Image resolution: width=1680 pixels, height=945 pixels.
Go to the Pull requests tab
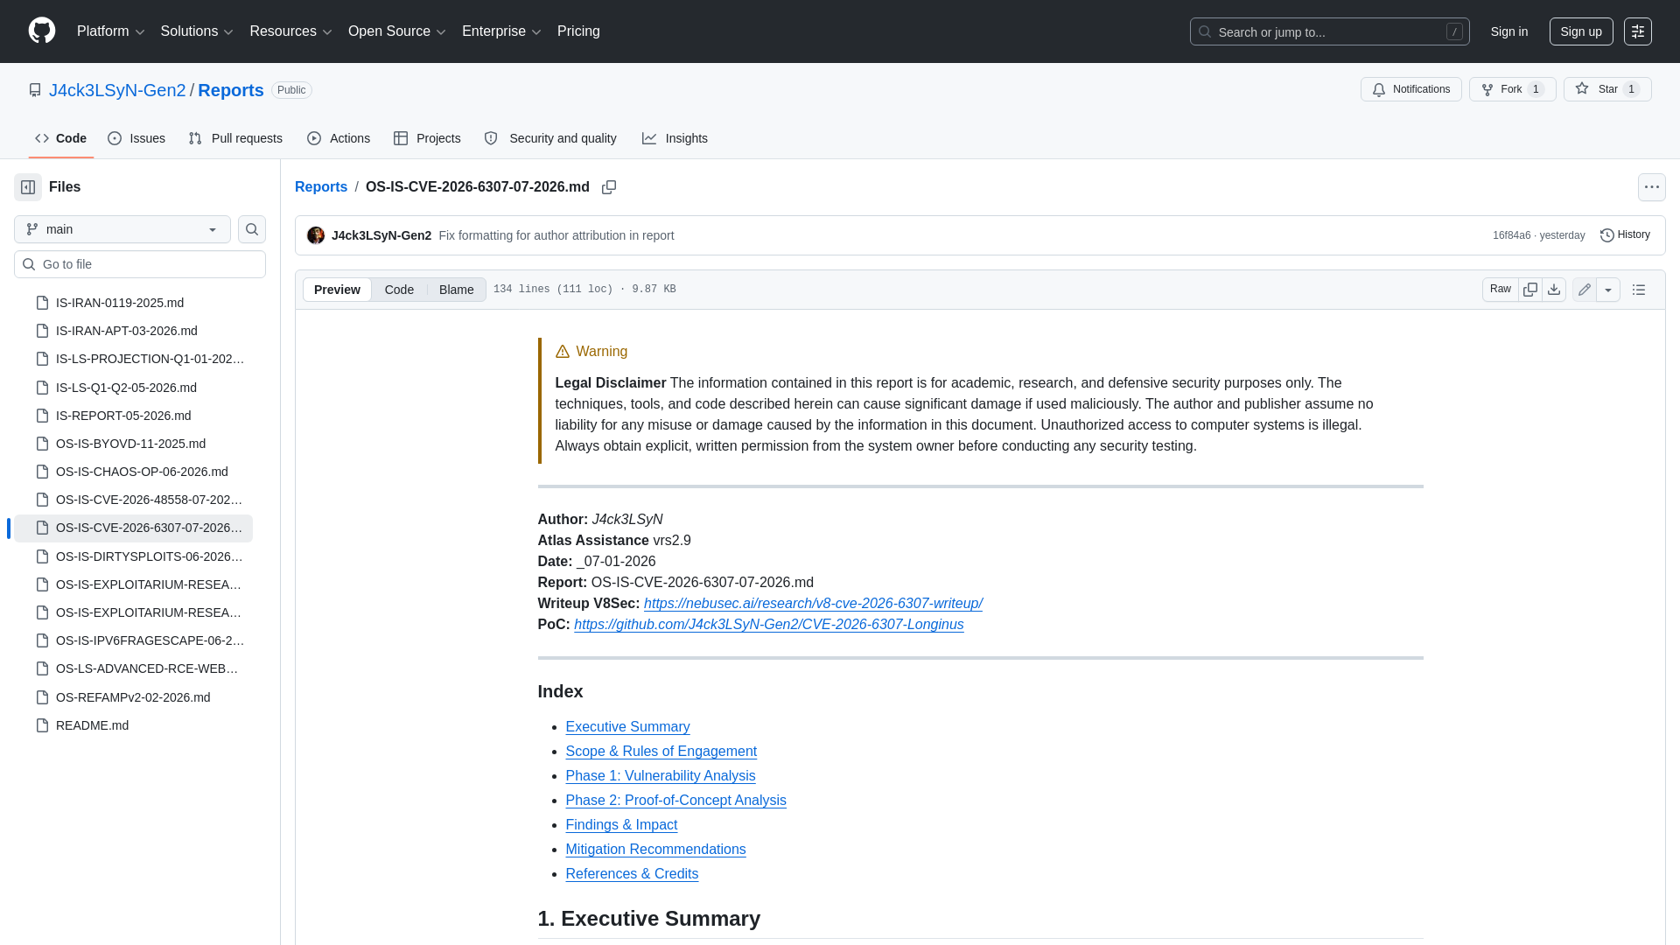(235, 138)
